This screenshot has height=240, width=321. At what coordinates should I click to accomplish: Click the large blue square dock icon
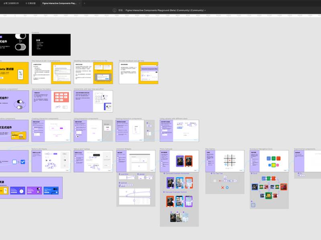coord(268,158)
